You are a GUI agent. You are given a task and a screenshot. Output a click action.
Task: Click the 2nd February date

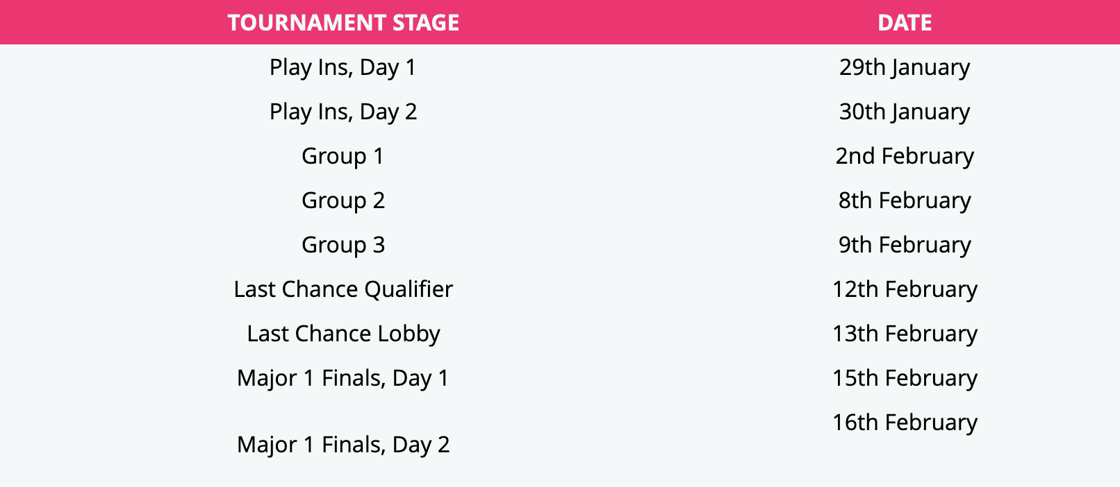tap(904, 156)
